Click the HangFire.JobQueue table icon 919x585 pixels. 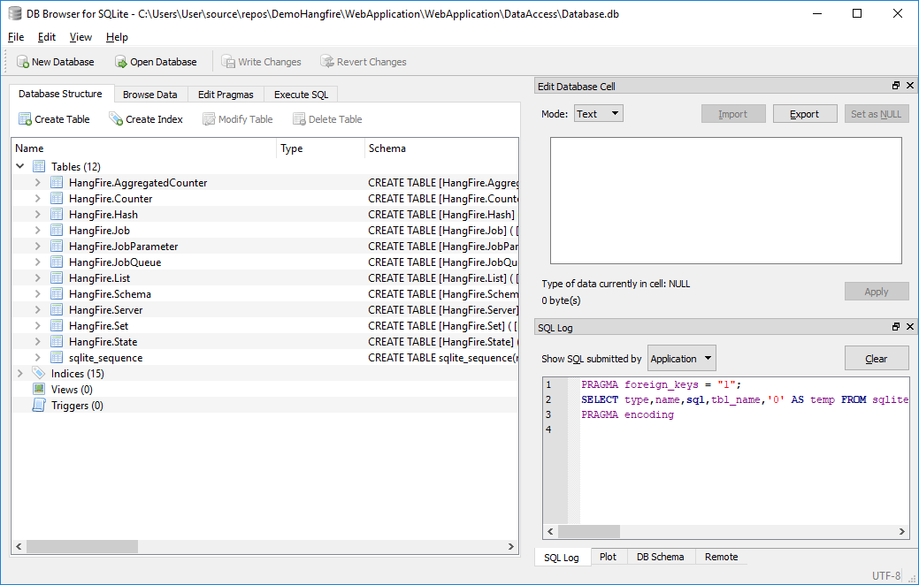57,262
